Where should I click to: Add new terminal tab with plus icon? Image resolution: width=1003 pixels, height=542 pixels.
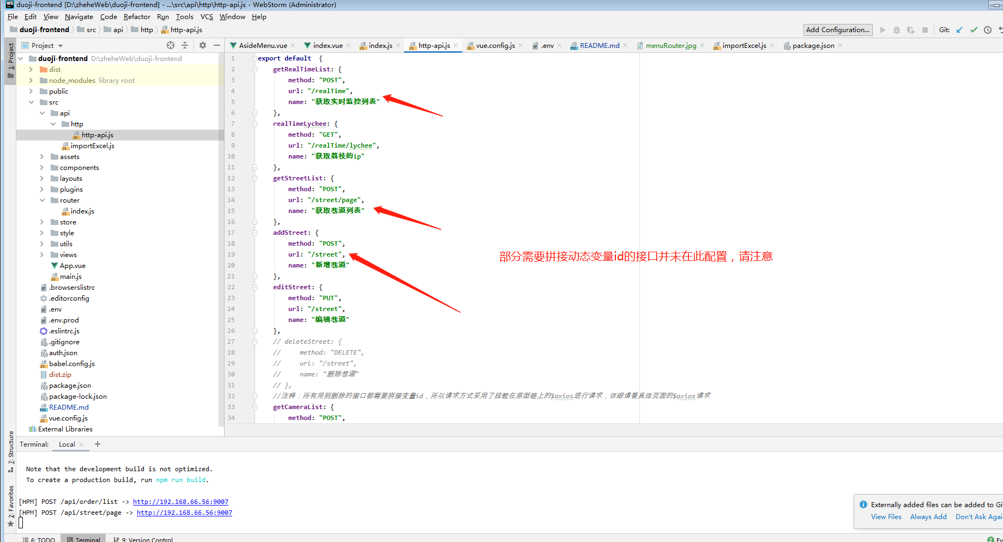click(x=98, y=444)
